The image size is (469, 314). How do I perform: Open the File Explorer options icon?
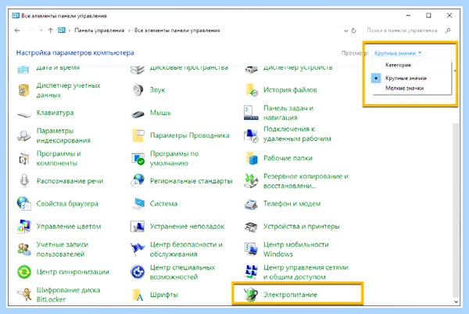(x=138, y=135)
